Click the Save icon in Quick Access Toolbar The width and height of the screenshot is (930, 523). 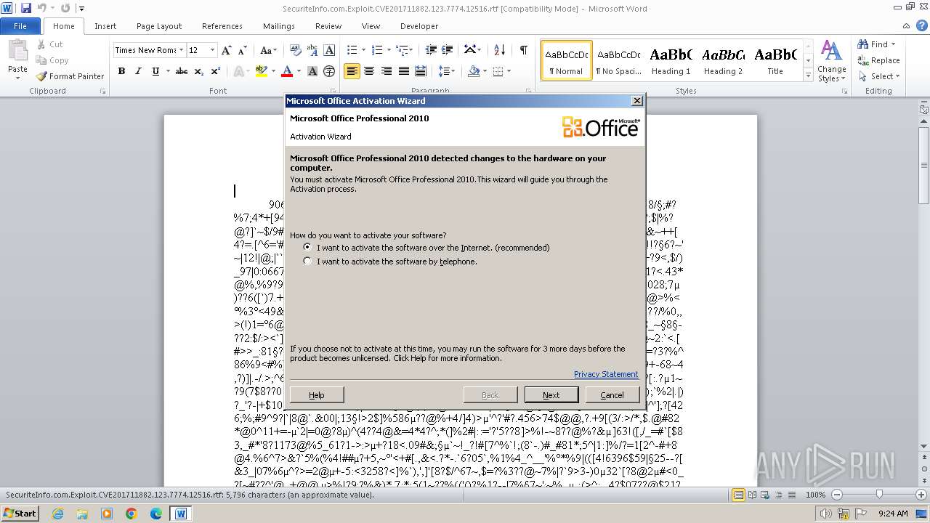26,8
